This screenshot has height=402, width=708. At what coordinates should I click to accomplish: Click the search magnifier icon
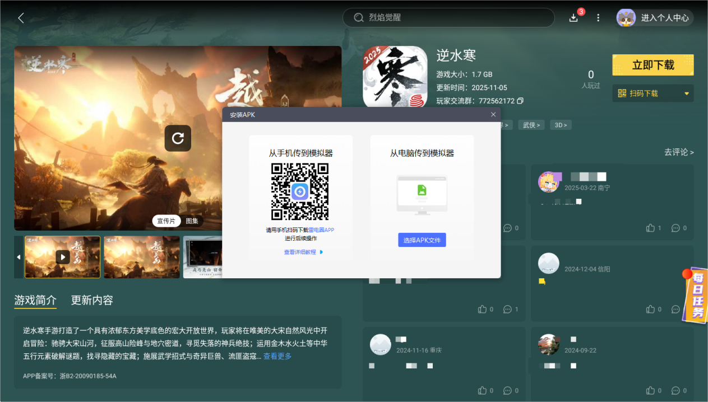coord(359,18)
